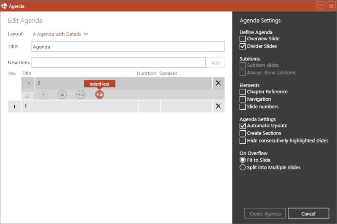Select Split into Multiple Slides option

[243, 167]
